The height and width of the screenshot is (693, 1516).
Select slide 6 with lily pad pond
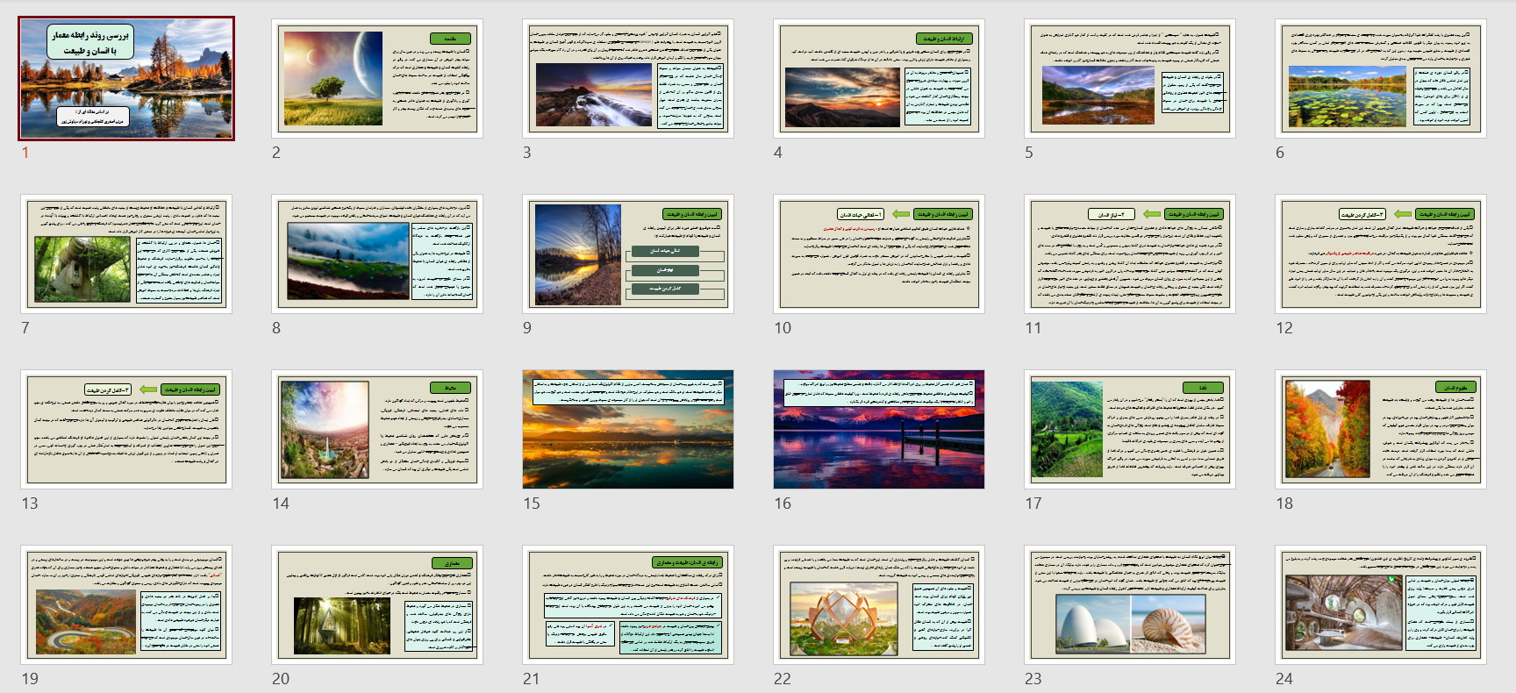point(1381,78)
